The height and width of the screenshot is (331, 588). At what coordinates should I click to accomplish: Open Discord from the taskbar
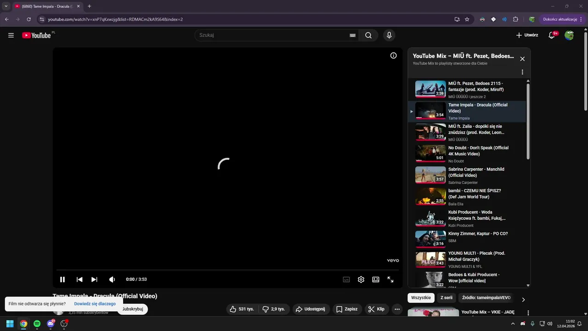(x=51, y=324)
